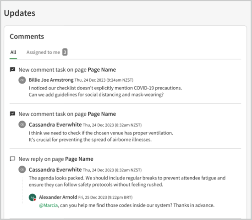Open the Assigned to me tab

coord(43,52)
